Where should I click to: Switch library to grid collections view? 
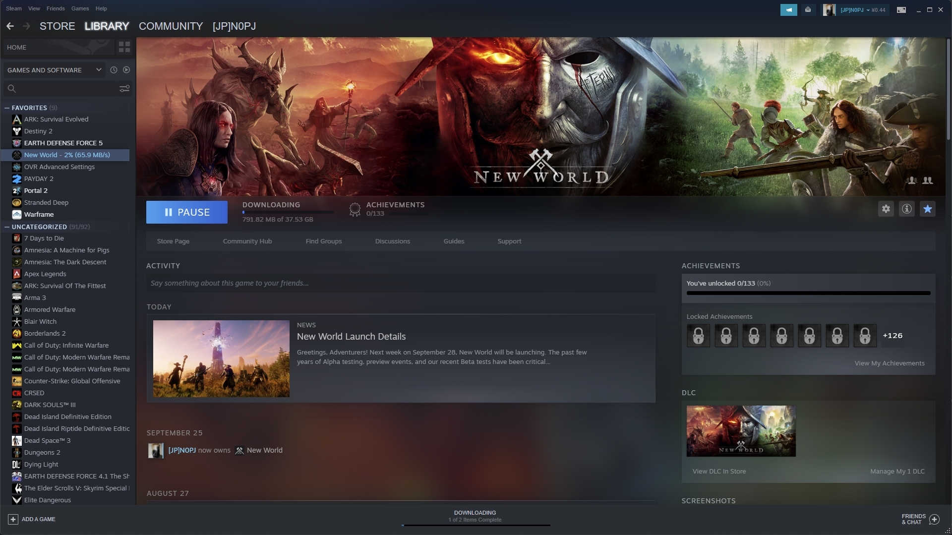pyautogui.click(x=124, y=47)
